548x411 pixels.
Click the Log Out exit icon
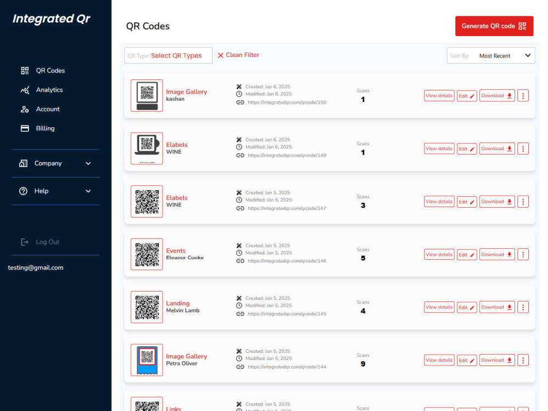click(x=25, y=242)
